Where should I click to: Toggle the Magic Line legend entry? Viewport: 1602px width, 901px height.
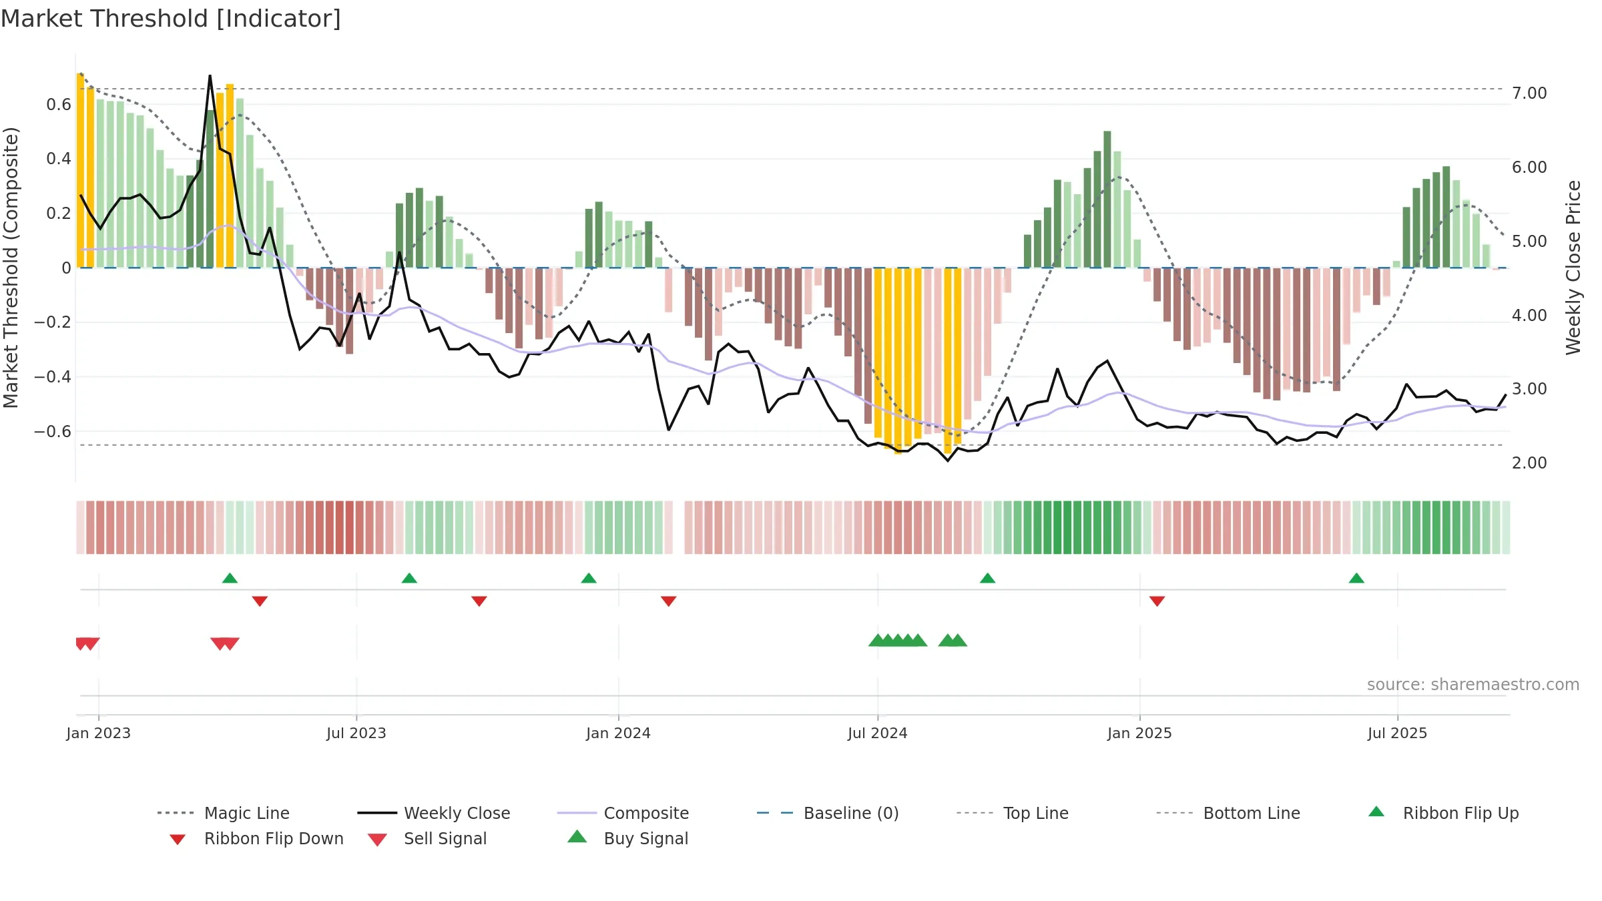tap(224, 813)
